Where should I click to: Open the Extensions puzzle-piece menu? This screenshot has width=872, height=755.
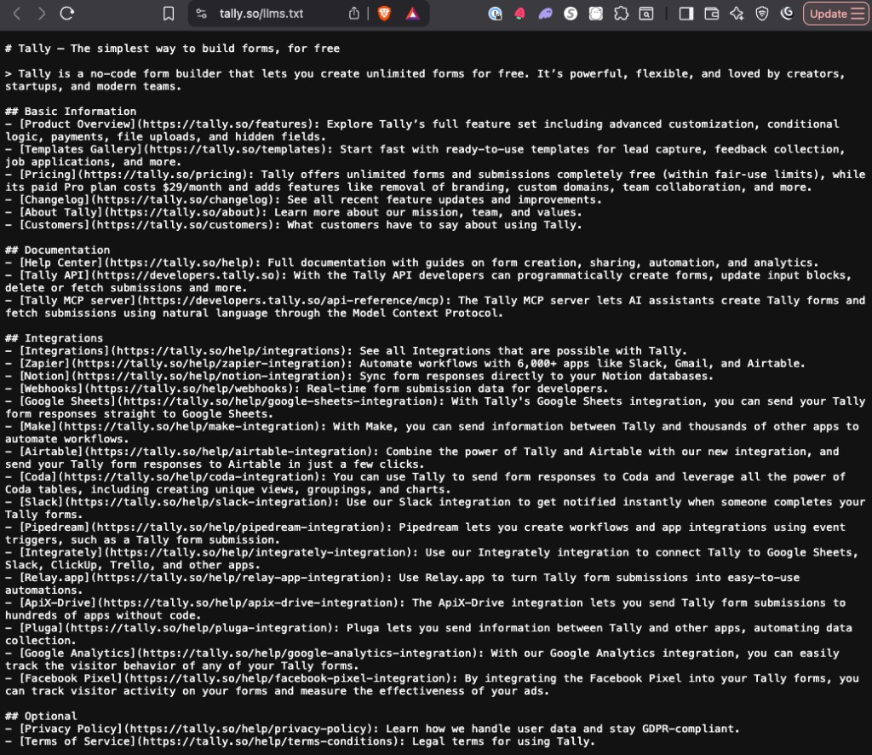click(x=621, y=14)
